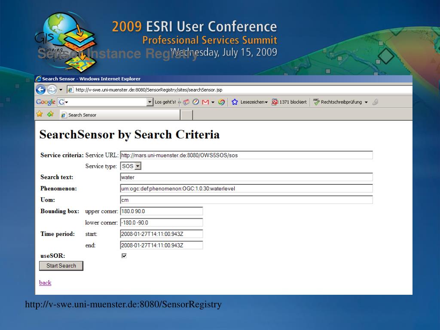Click the Google toolbar news cards icon
440x330 pixels.
(186, 102)
